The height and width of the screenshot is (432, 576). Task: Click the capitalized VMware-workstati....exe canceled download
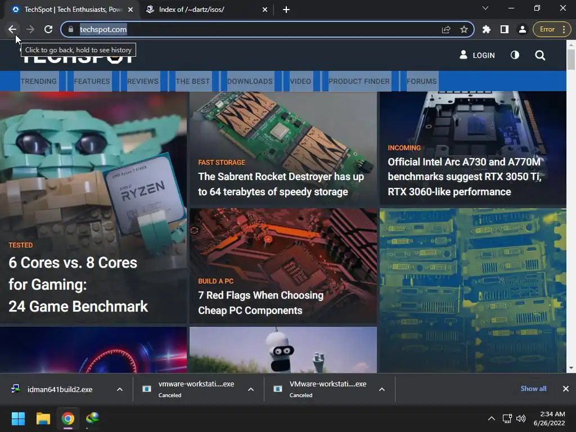tap(320, 389)
